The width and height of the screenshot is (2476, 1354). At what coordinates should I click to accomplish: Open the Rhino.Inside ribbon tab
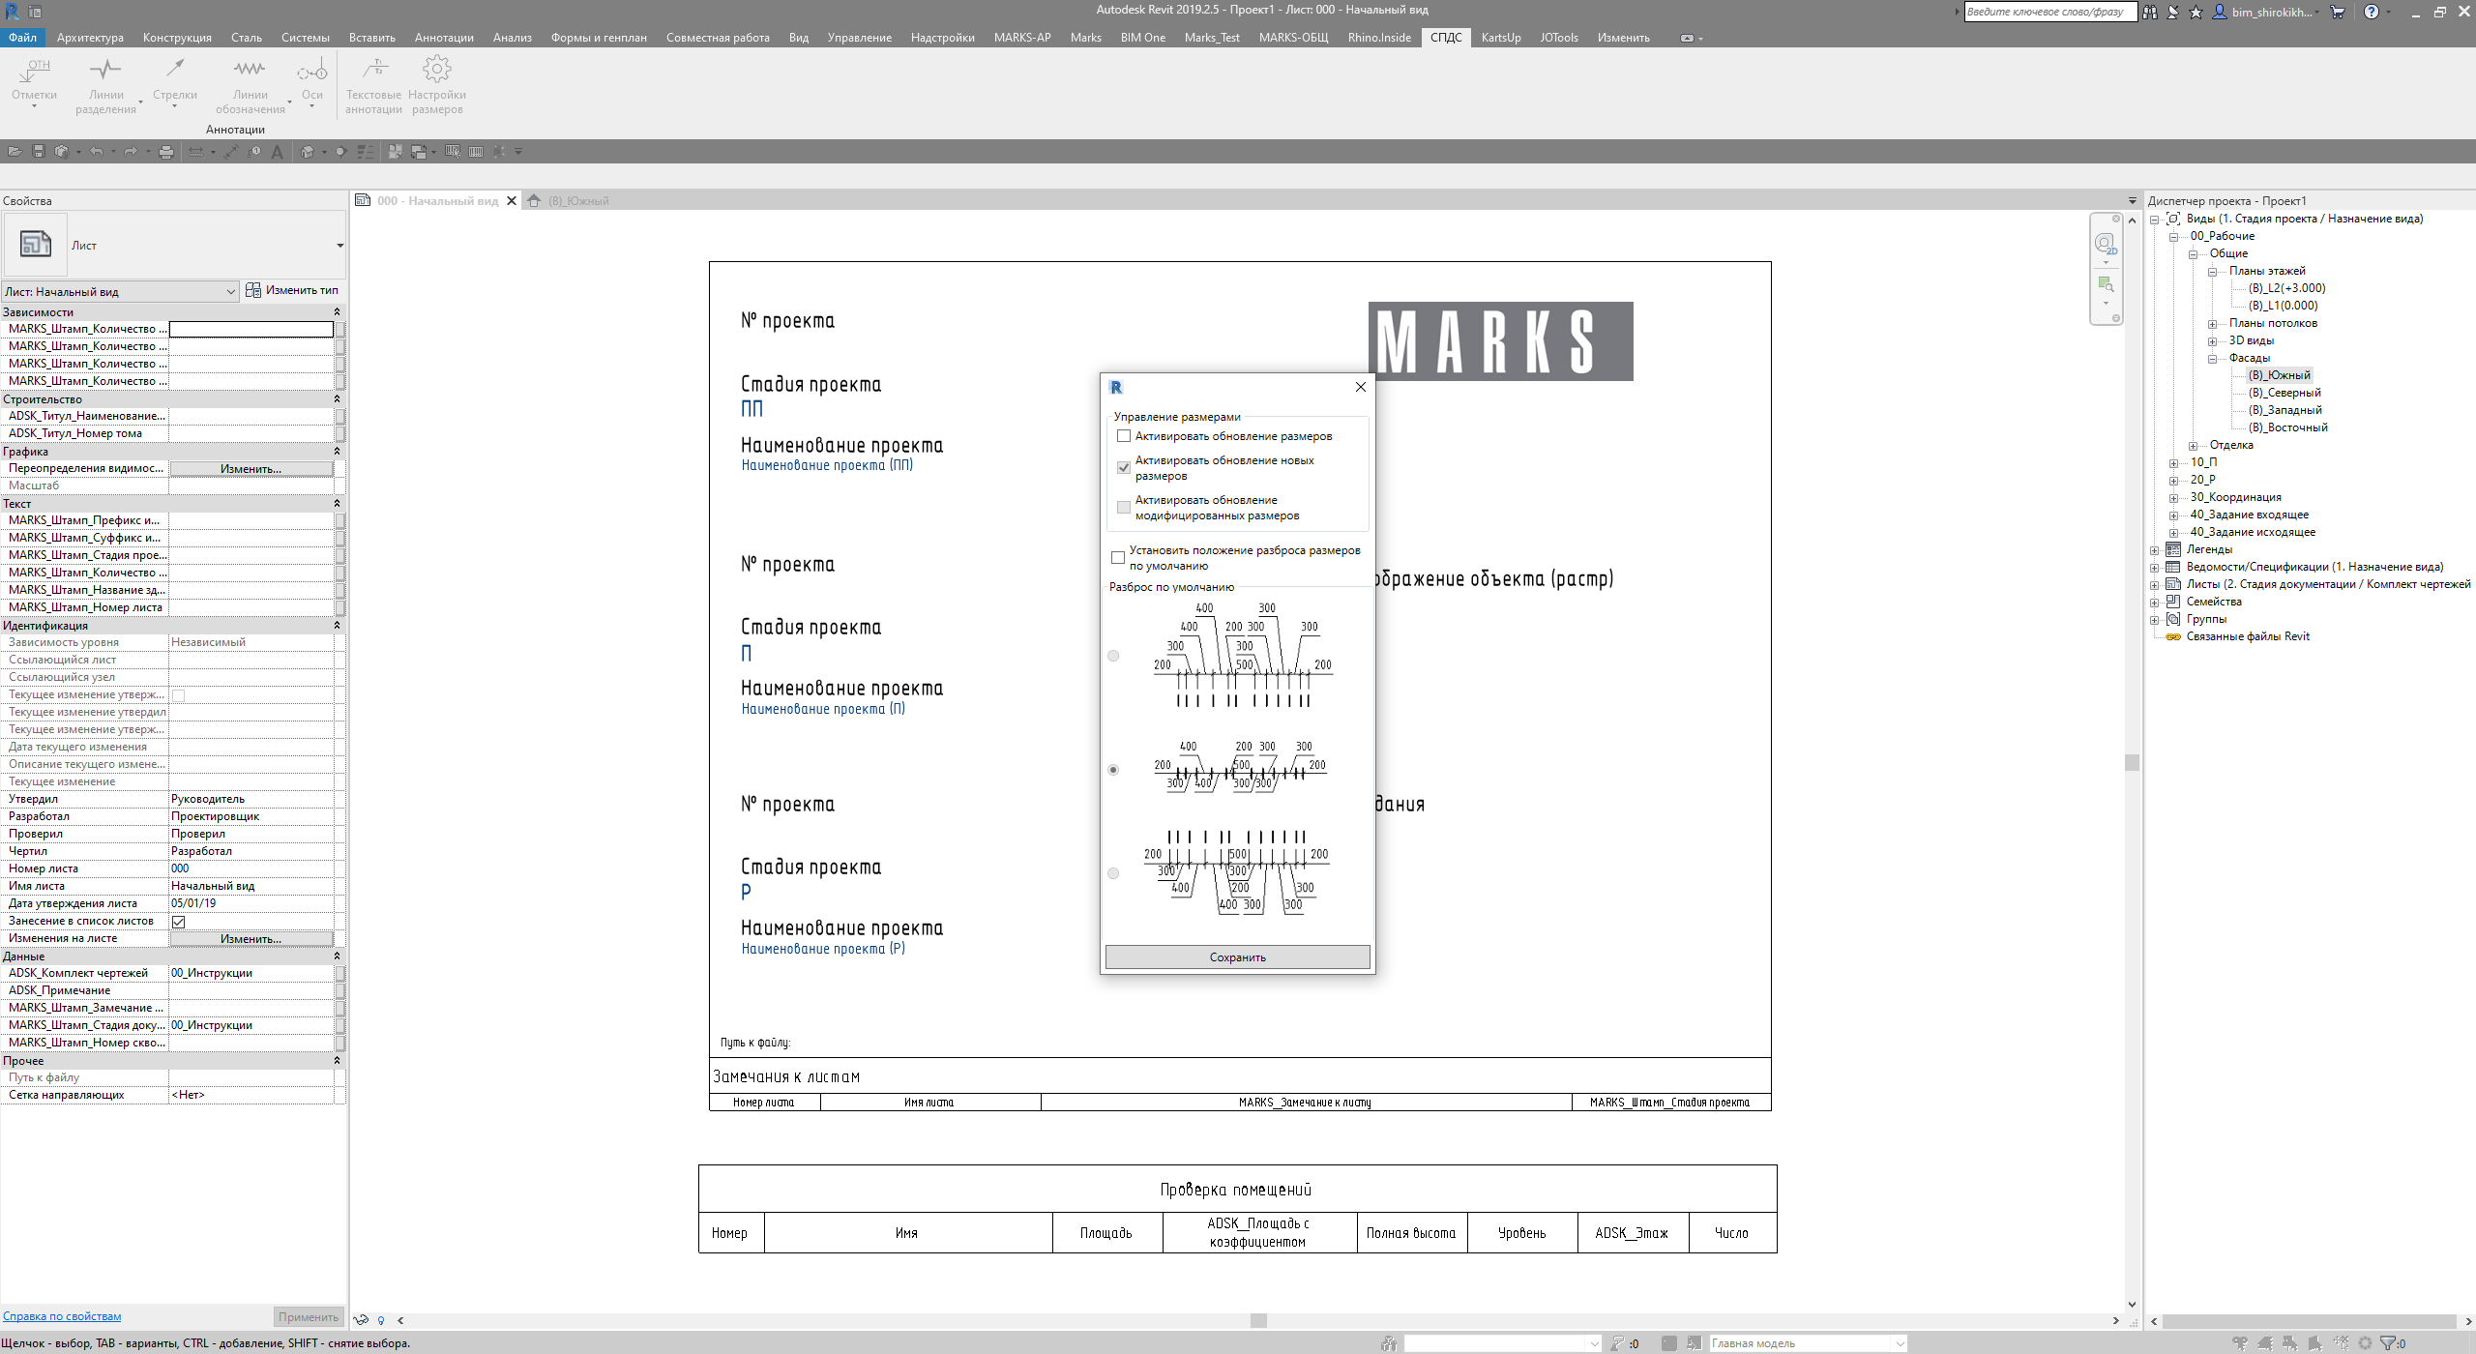tap(1379, 38)
